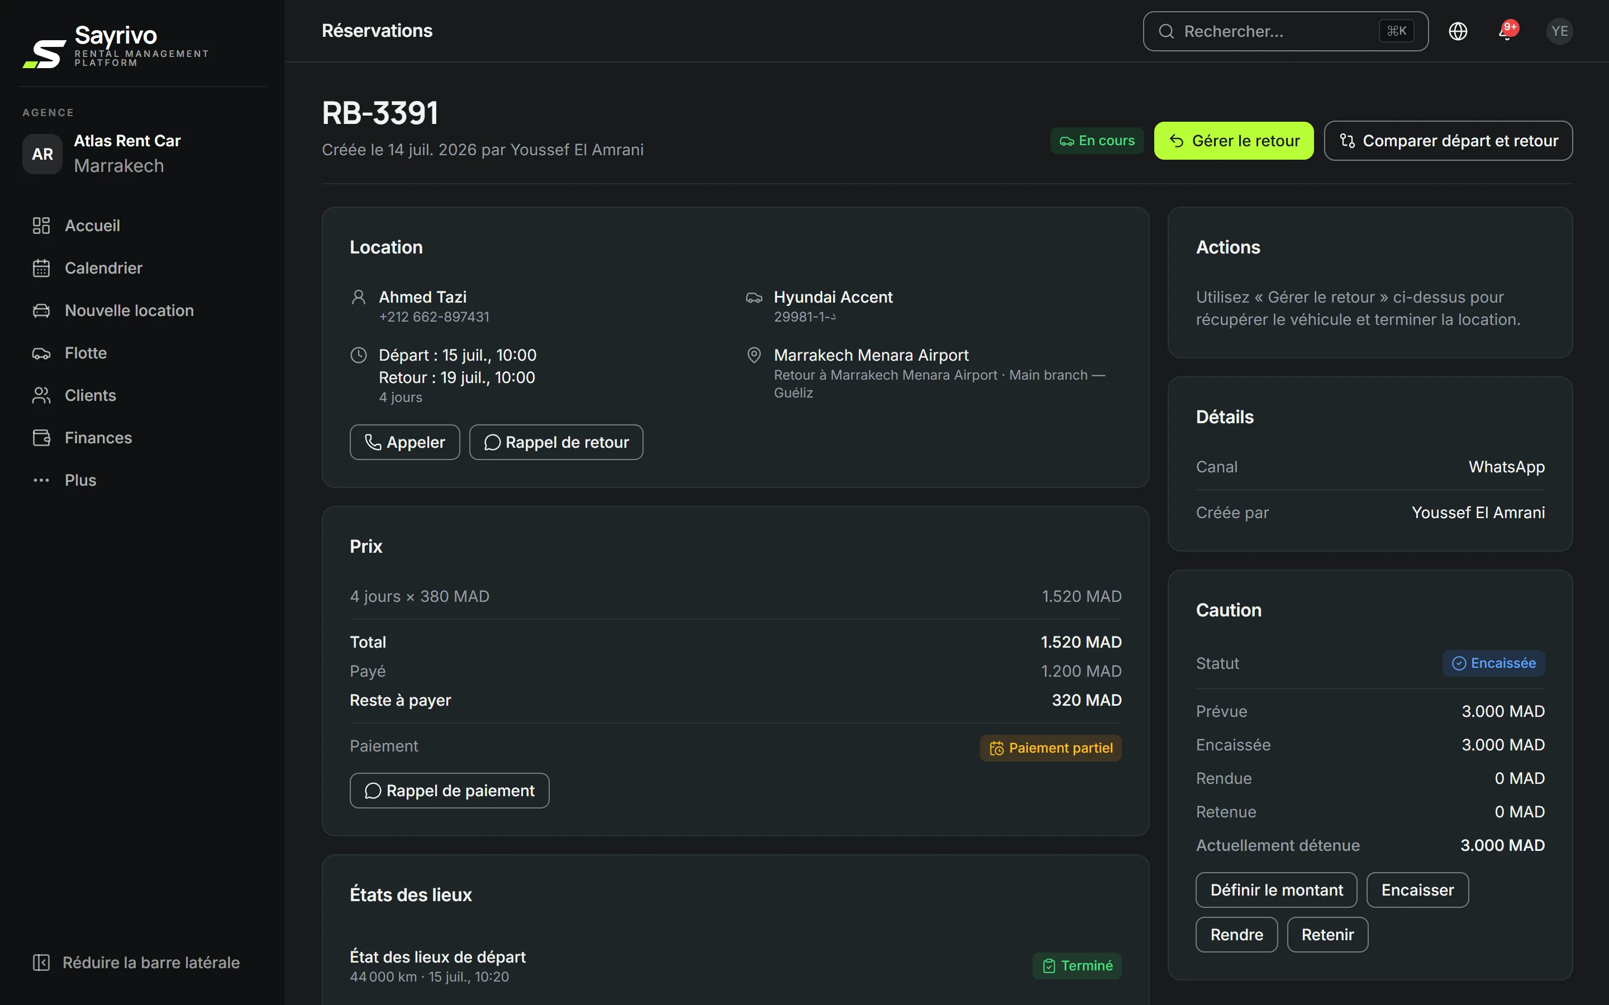Open the YE user avatar menu
The width and height of the screenshot is (1609, 1005).
pyautogui.click(x=1559, y=31)
